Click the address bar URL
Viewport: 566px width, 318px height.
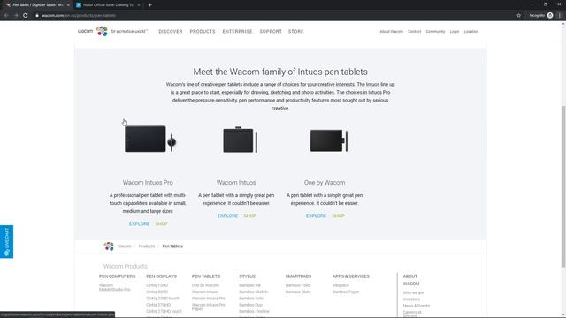coord(79,16)
